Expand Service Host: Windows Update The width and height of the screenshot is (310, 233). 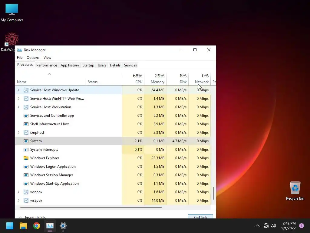(x=18, y=90)
